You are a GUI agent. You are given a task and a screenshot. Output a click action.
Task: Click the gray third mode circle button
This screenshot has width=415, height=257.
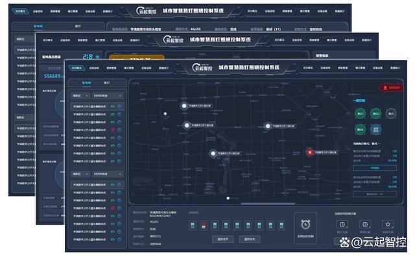pyautogui.click(x=391, y=113)
